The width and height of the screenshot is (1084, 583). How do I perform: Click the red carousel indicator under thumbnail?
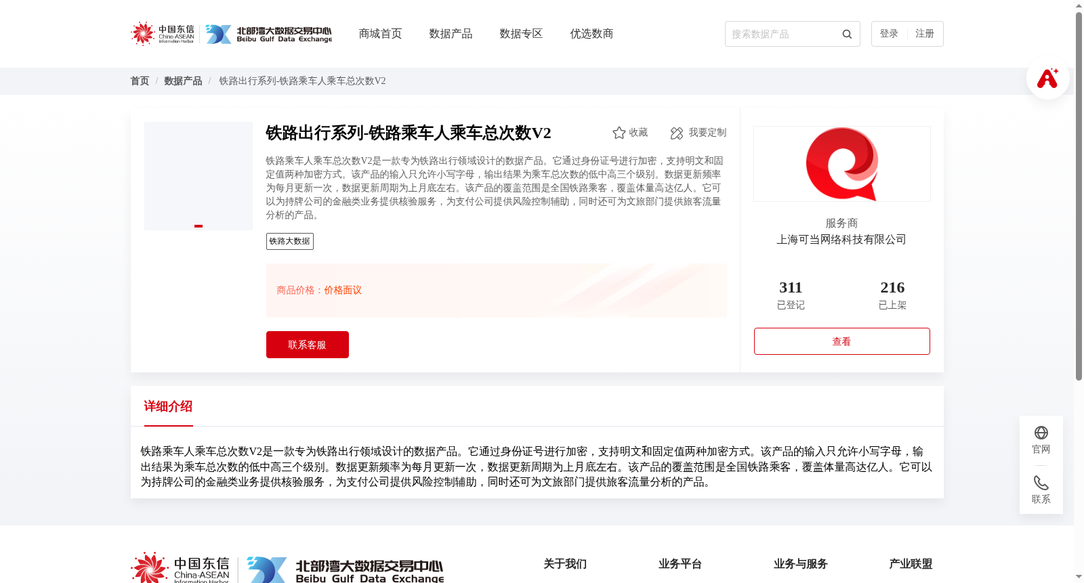coord(199,226)
